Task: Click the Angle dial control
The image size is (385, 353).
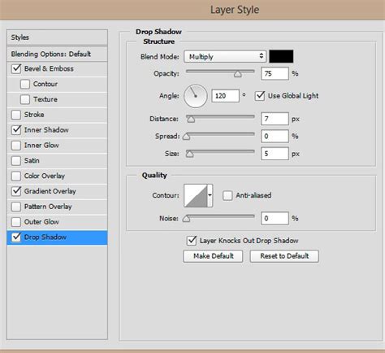Action: (196, 96)
